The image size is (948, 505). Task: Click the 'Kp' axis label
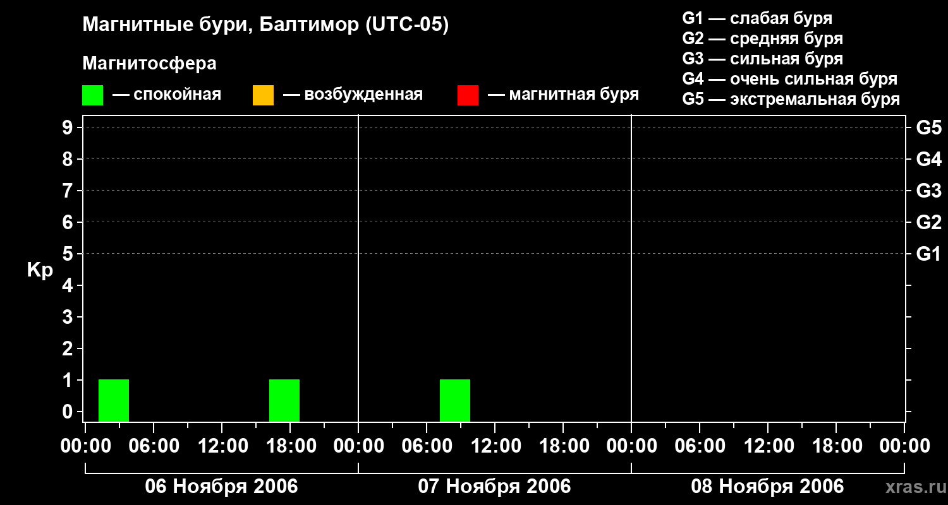click(40, 270)
